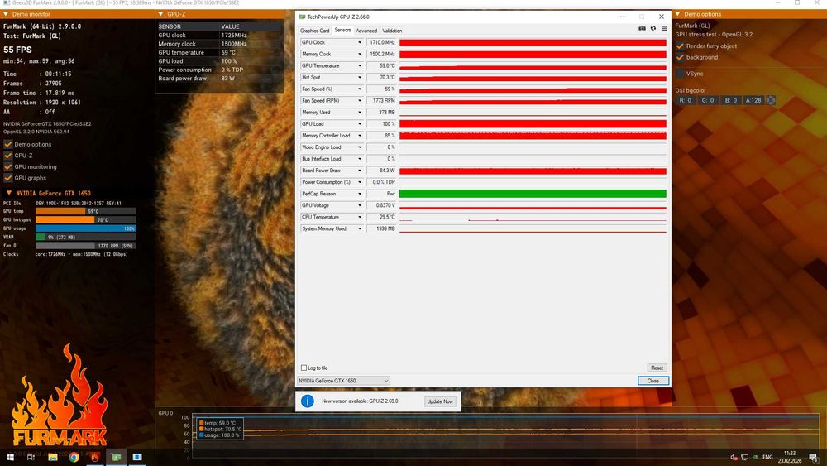
Task: Open the Fan Speed (RPM) dropdown arrow
Action: point(360,101)
